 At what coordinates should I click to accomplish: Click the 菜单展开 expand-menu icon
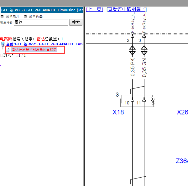pos(2,16)
